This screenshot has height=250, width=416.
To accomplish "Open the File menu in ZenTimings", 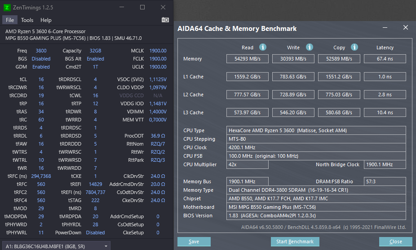I will (10, 20).
